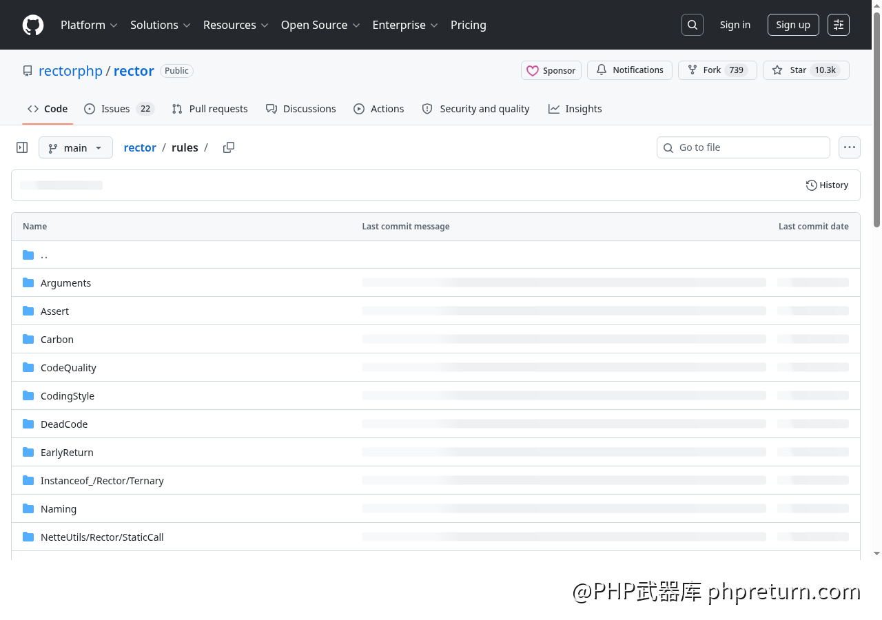Viewport: 882px width, 620px height.
Task: Open the Assert folder
Action: (54, 311)
